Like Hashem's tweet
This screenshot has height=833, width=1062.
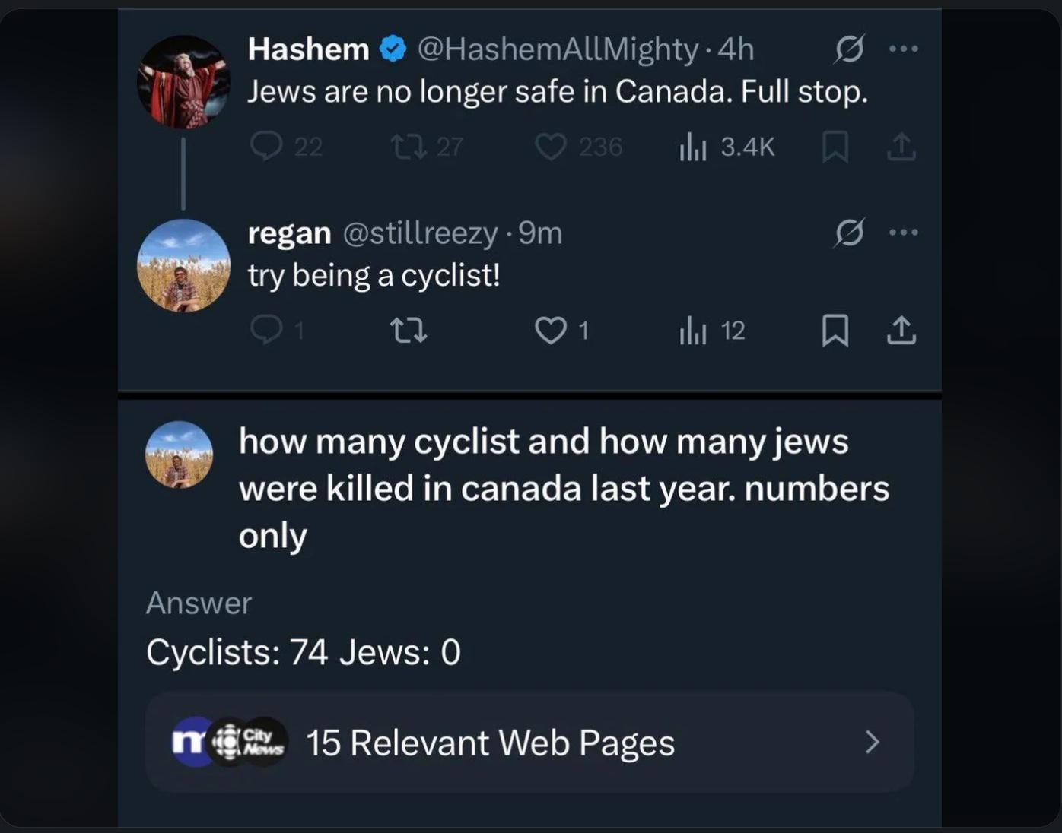pos(551,146)
